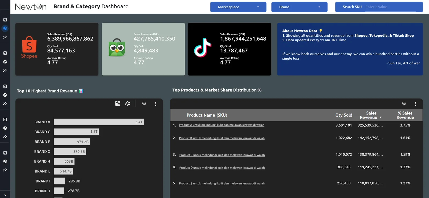The width and height of the screenshot is (429, 198).
Task: Open the Brand dropdown filter
Action: 299,7
